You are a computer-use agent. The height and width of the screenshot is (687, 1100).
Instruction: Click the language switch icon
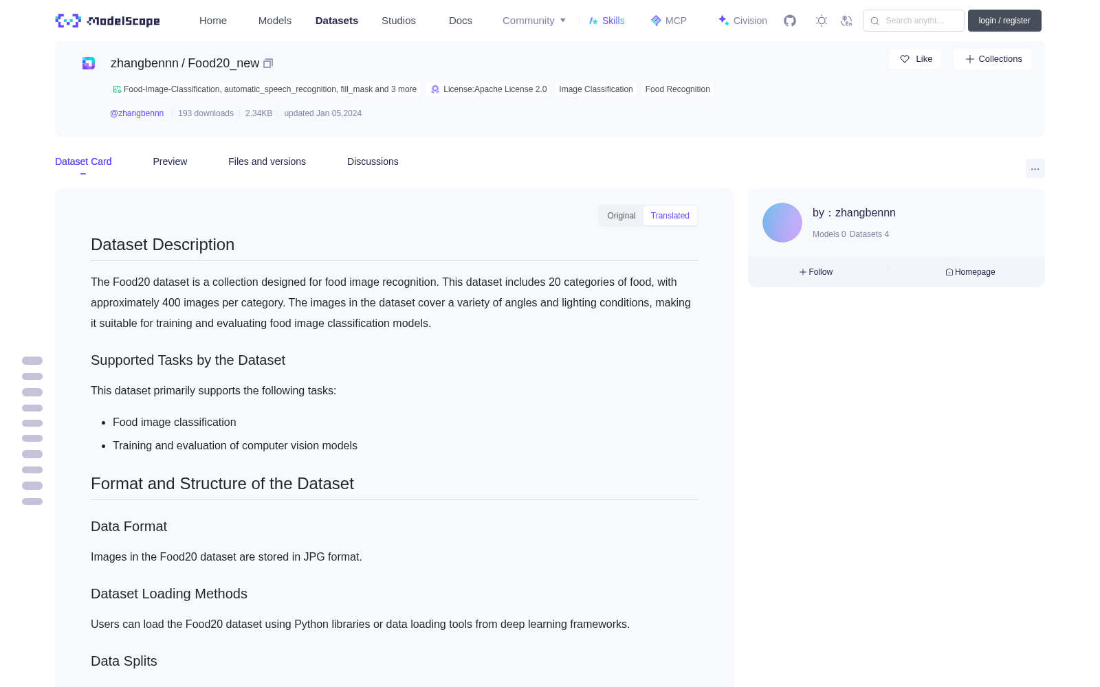(x=846, y=21)
